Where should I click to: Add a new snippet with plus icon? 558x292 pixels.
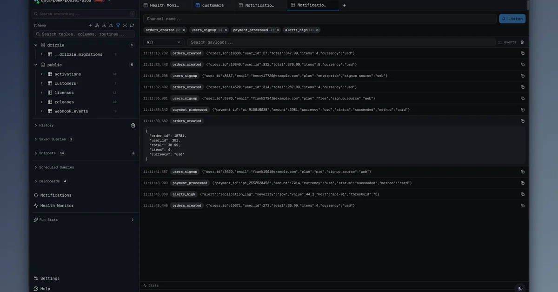[133, 153]
